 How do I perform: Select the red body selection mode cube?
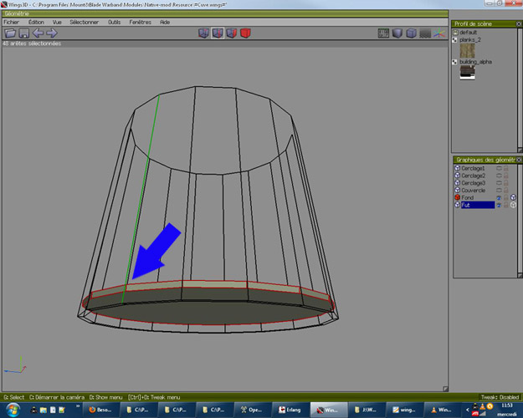pos(245,33)
